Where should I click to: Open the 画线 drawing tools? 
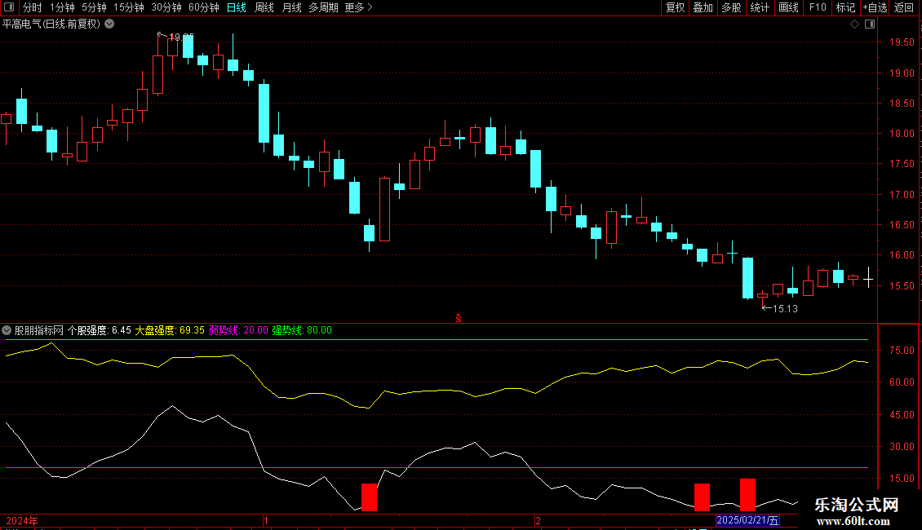point(788,7)
